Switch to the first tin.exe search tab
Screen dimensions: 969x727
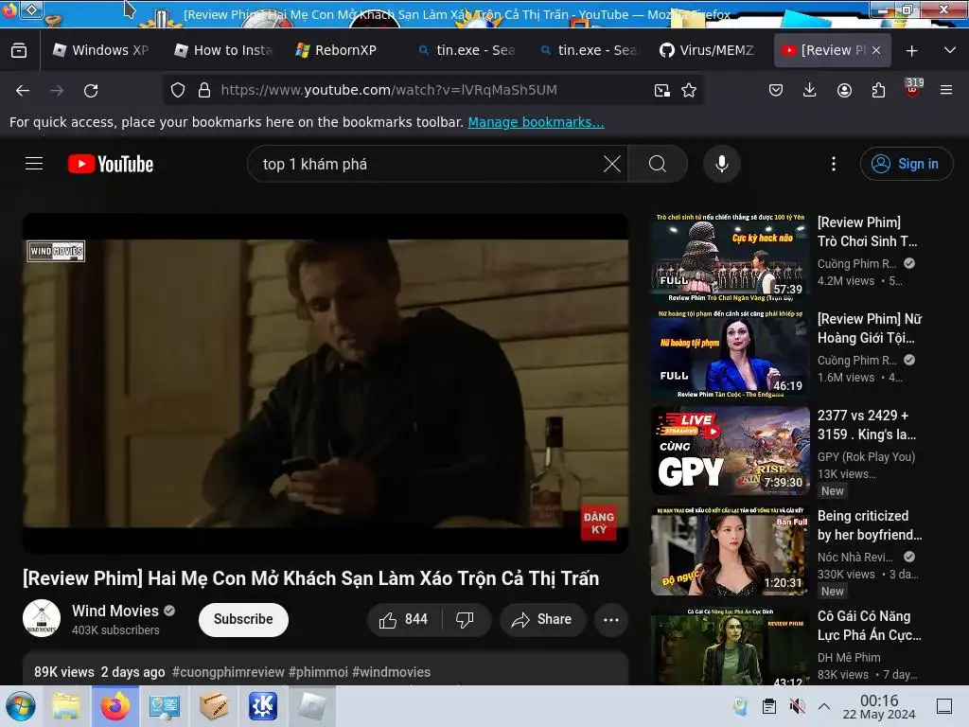point(467,50)
